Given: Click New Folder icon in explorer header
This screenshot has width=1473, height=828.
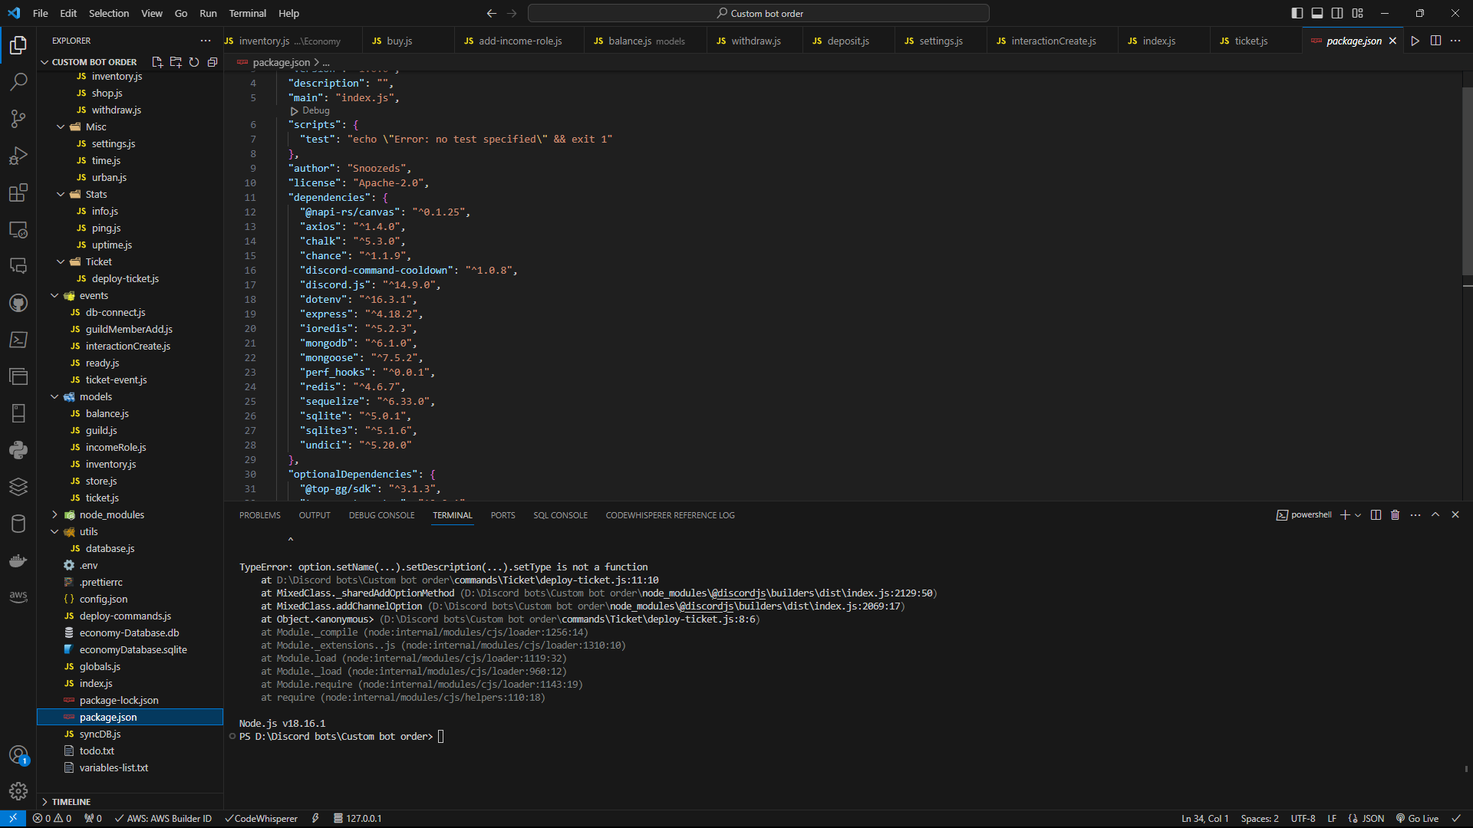Looking at the screenshot, I should pos(176,62).
